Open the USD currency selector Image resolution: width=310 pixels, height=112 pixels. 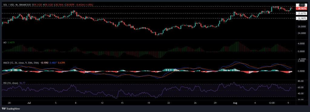point(302,5)
